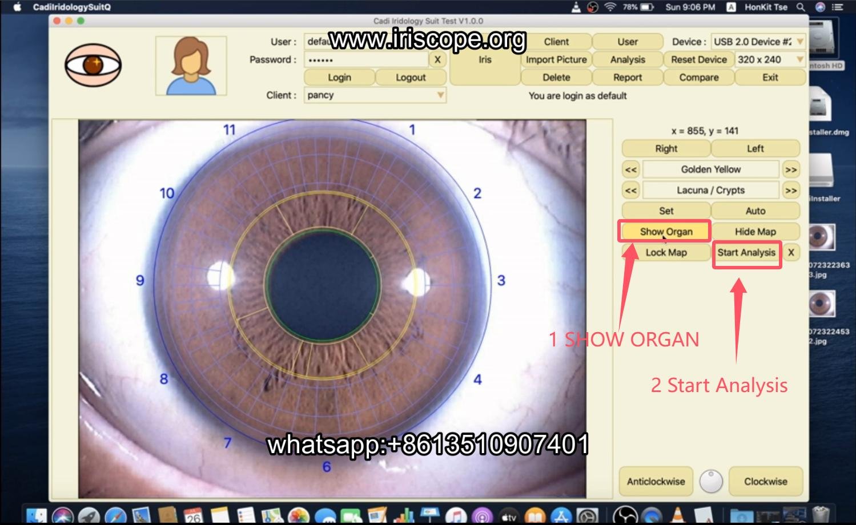Screen dimensions: 856x525
Task: Click Reset Device
Action: tap(699, 59)
